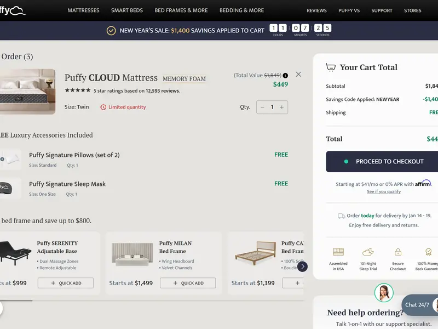Remove Puffy Cloud Mattress with X icon
Viewport: 438px width, 329px height.
(298, 75)
